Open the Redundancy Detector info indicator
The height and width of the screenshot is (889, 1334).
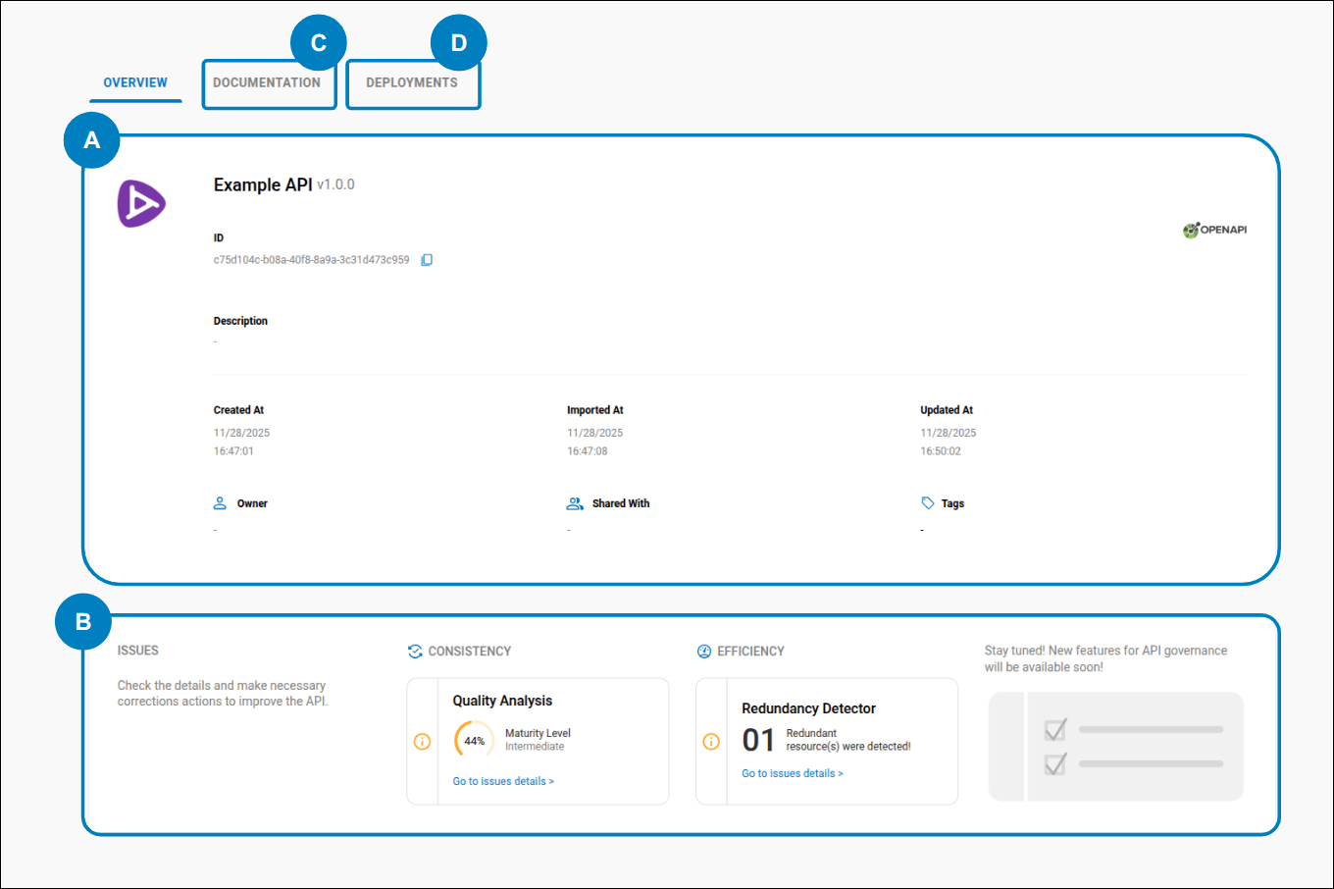click(x=711, y=742)
